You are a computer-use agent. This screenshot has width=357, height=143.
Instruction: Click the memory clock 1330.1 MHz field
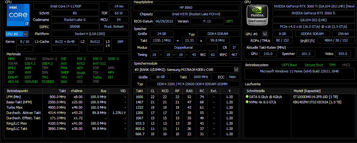click(x=162, y=41)
